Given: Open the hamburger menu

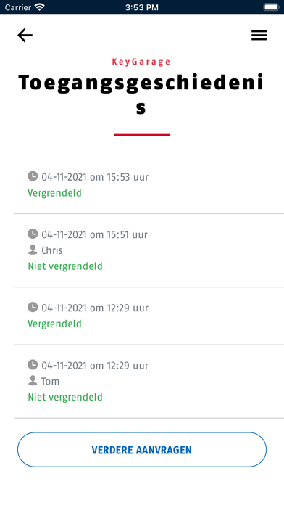Looking at the screenshot, I should [259, 35].
